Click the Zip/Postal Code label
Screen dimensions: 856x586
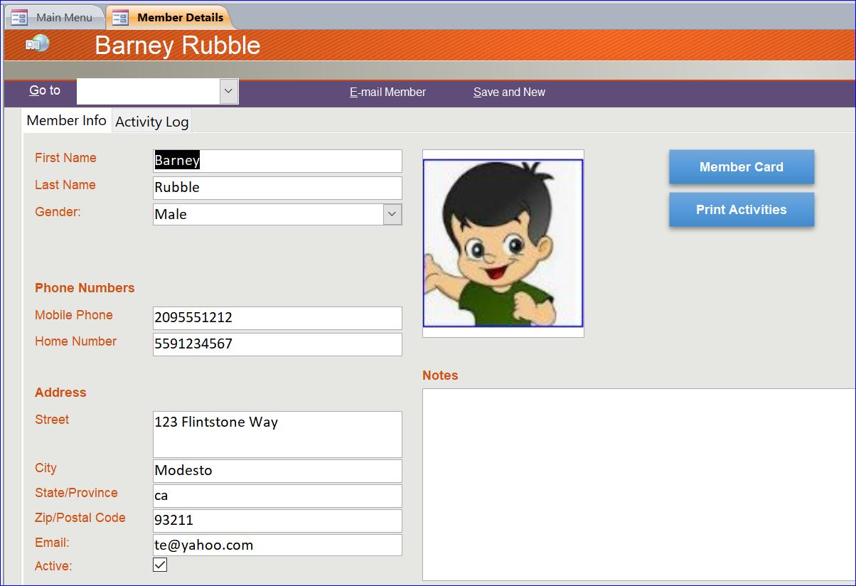[x=80, y=518]
